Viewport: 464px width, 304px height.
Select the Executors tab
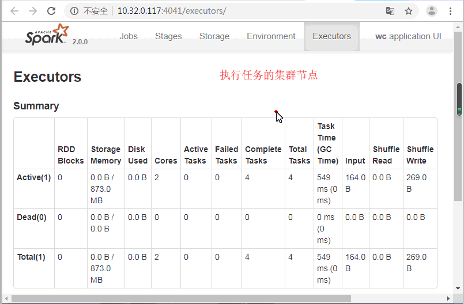pos(331,36)
